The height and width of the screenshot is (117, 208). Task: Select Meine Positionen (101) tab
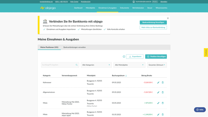(49, 47)
